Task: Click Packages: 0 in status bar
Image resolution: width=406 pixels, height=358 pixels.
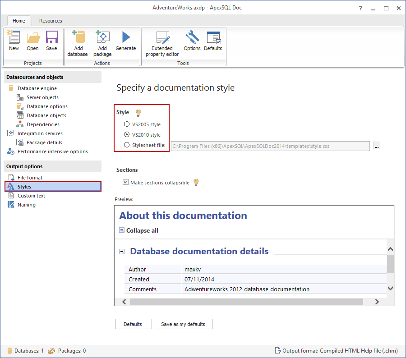Action: 67,351
